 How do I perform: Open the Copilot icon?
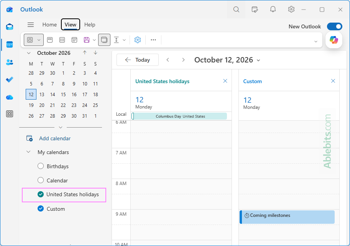[x=334, y=40]
